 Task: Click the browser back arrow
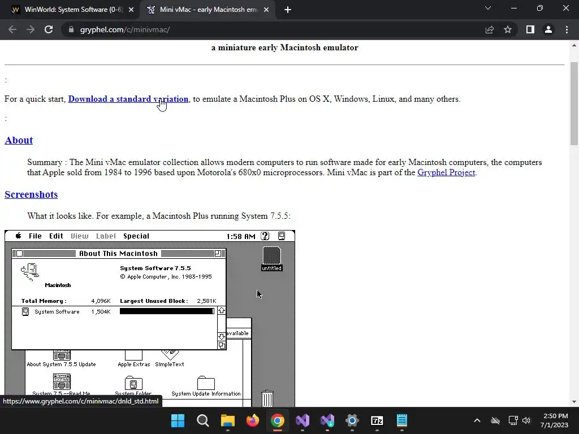(x=12, y=29)
